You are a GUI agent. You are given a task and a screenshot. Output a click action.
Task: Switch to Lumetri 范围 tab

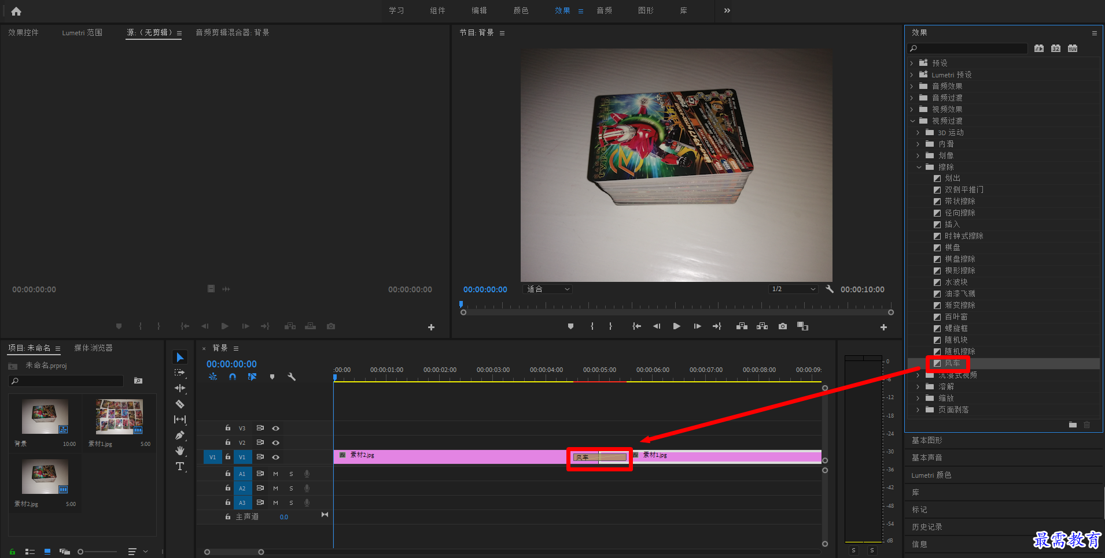click(82, 32)
